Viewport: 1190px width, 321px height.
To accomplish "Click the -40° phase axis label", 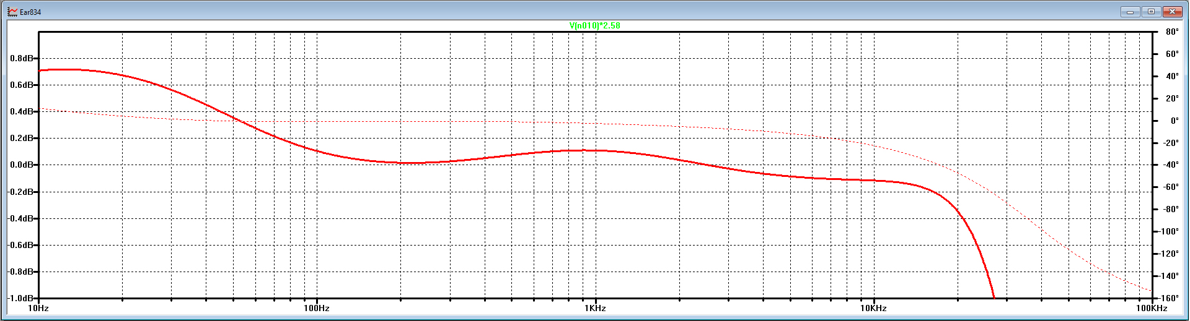I will point(1171,165).
